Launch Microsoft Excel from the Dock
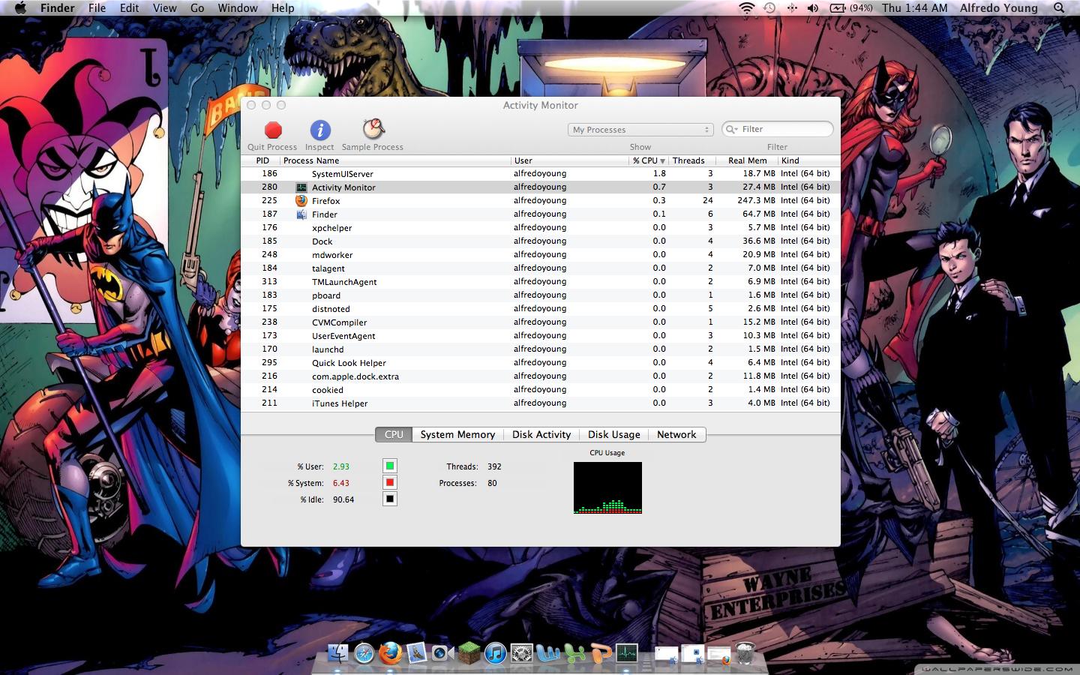Screen dimensions: 1080x675 click(574, 653)
